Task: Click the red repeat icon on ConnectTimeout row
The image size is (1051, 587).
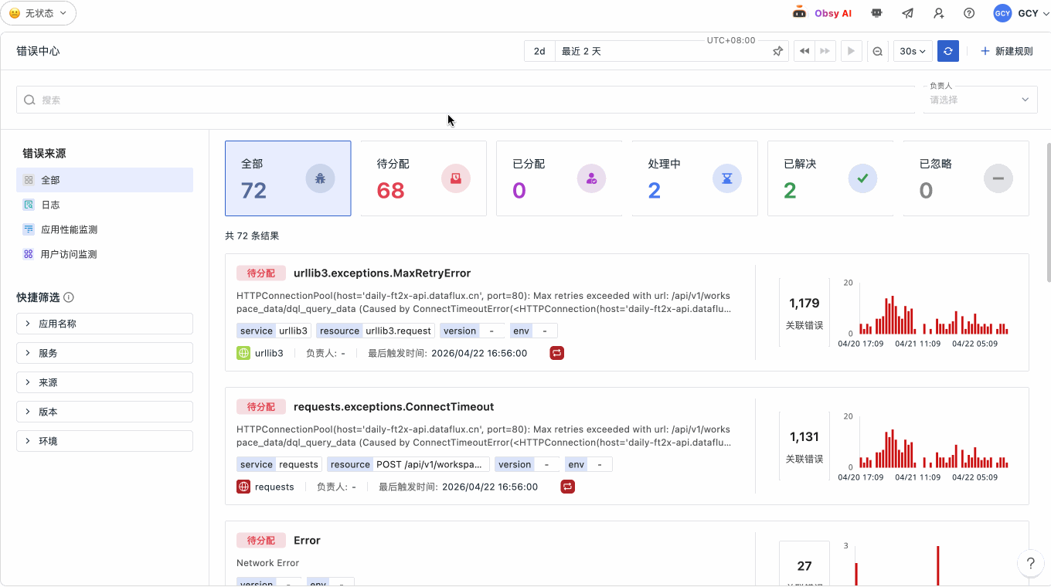Action: tap(568, 487)
